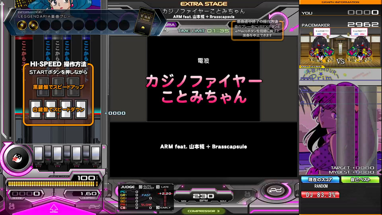This screenshot has width=382, height=215.
Task: Select the black VIP pass card
Action: tap(145, 22)
